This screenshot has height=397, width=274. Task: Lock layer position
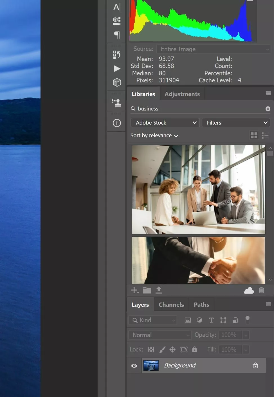click(172, 349)
